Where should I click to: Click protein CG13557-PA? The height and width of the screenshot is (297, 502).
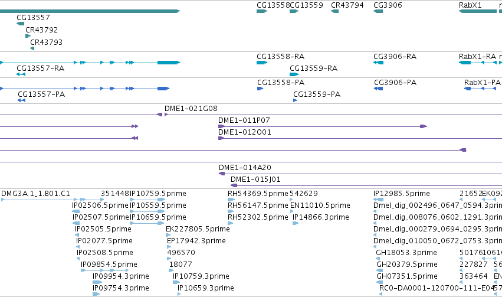coord(21,100)
